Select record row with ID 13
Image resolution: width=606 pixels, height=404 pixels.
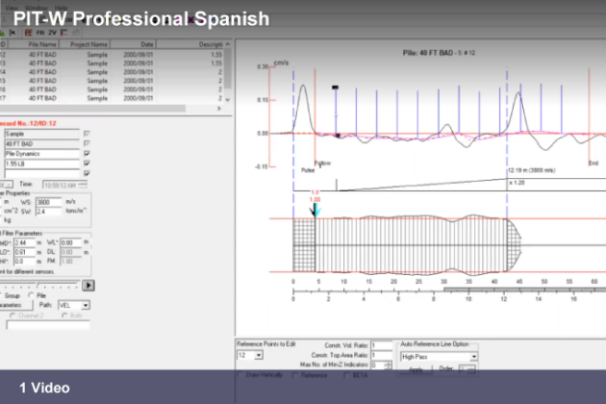[113, 63]
